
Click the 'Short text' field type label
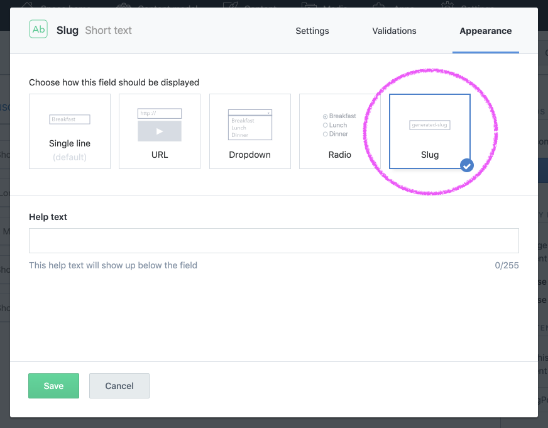108,30
